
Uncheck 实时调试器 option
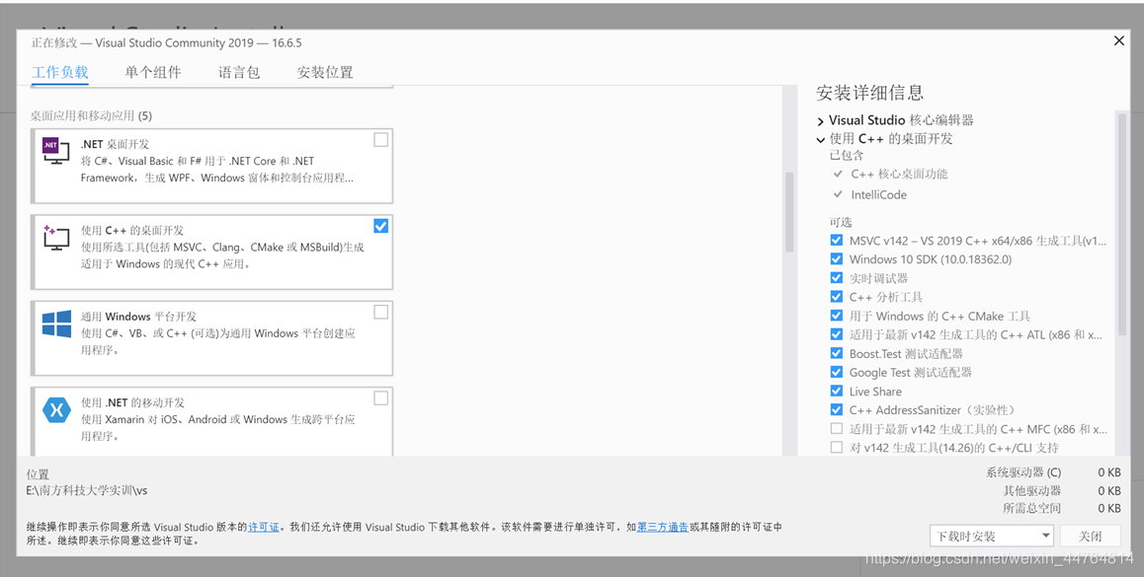(x=836, y=277)
